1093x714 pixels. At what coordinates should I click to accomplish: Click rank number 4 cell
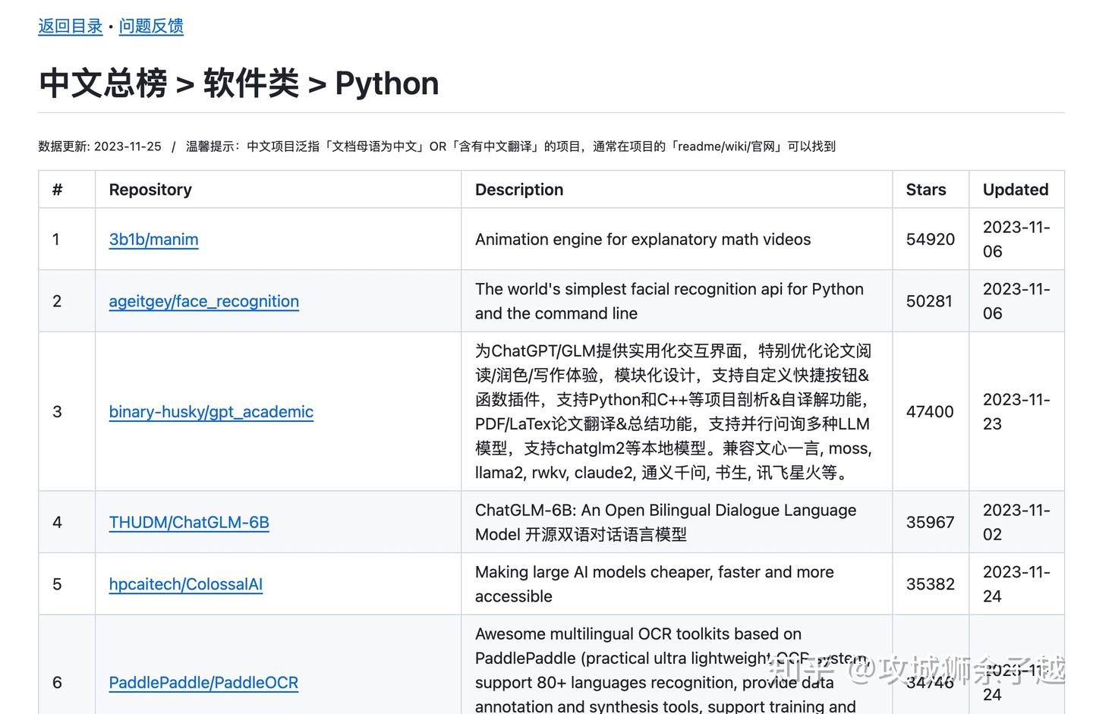tap(67, 522)
